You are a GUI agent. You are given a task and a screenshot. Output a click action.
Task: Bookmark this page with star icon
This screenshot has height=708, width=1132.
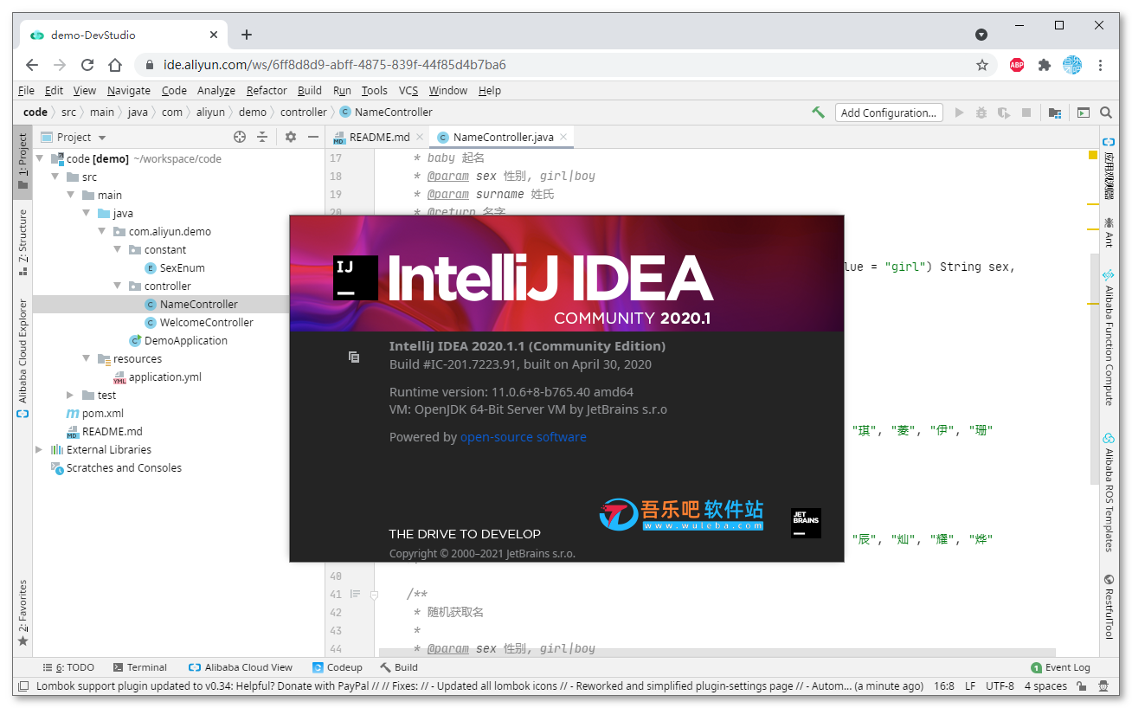(x=982, y=65)
